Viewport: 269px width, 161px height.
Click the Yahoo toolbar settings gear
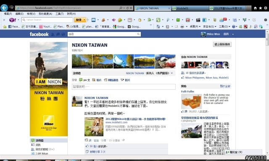point(265,20)
